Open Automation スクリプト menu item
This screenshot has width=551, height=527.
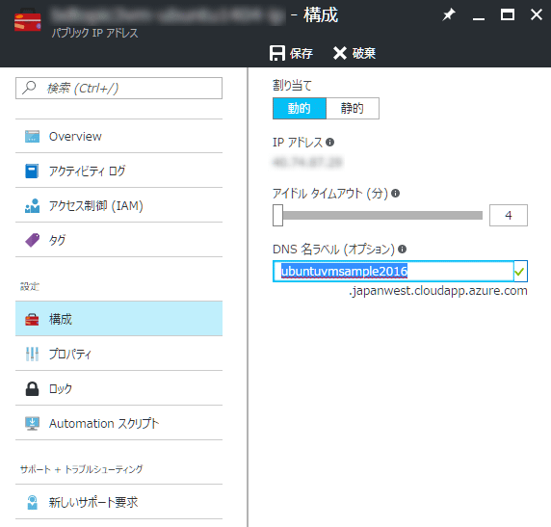(118, 423)
